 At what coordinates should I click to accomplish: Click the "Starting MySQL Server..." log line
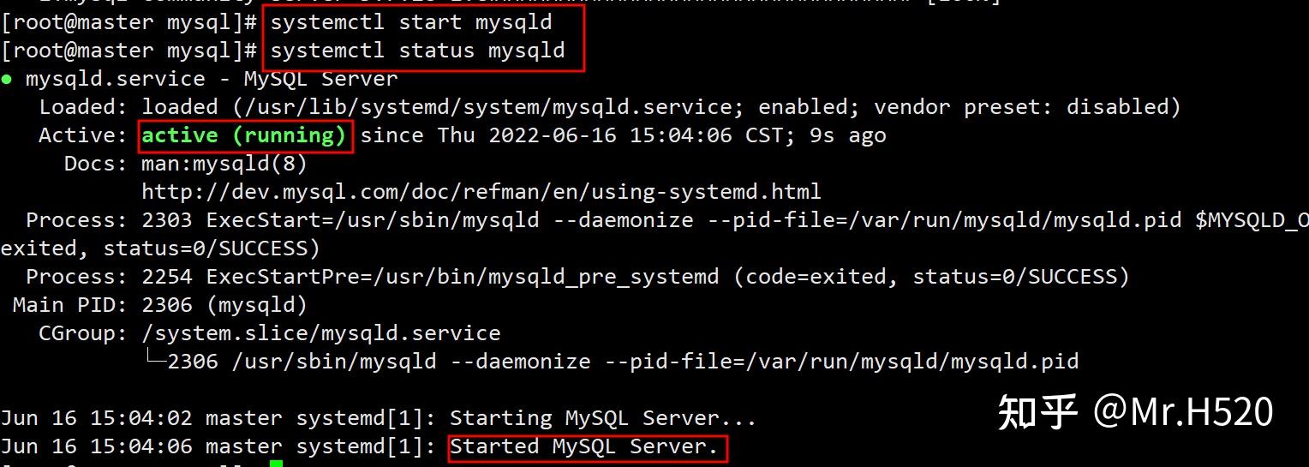(x=602, y=418)
